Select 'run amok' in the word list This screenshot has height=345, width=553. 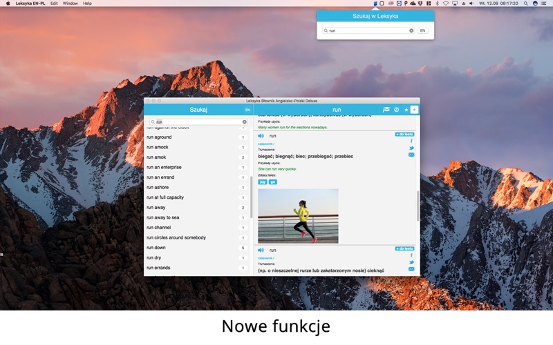(198, 157)
